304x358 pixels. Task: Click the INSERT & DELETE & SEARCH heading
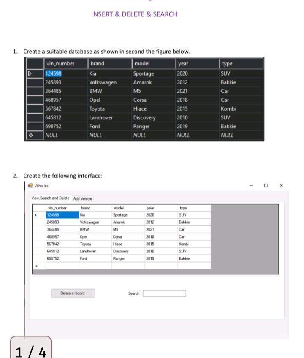(x=134, y=14)
